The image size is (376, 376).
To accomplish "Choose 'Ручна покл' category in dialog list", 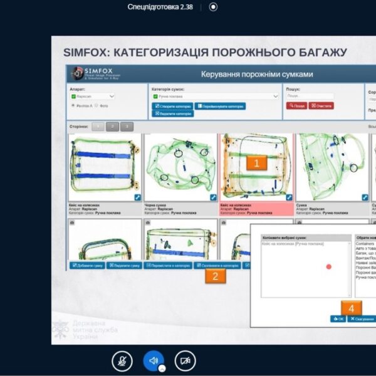I will pos(366,277).
